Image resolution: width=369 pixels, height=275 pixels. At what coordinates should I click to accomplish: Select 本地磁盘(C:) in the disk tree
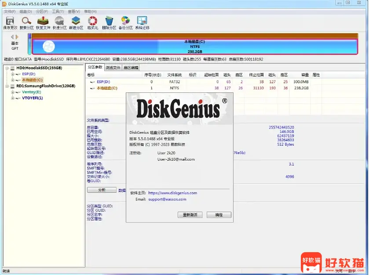(x=32, y=80)
